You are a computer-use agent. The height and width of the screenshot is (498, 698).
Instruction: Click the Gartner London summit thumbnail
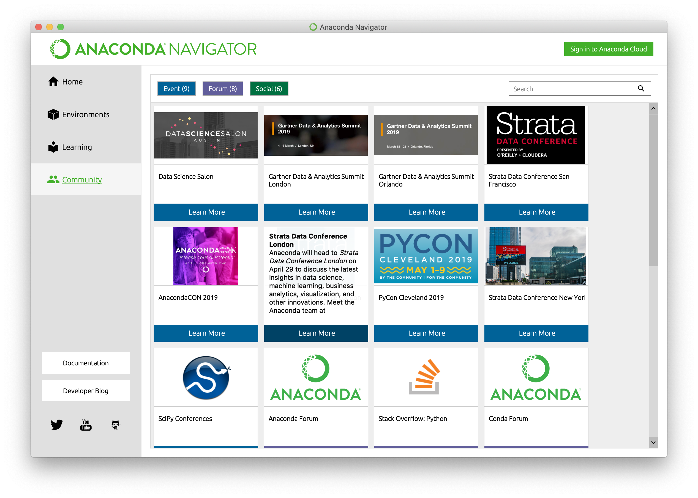(x=316, y=135)
